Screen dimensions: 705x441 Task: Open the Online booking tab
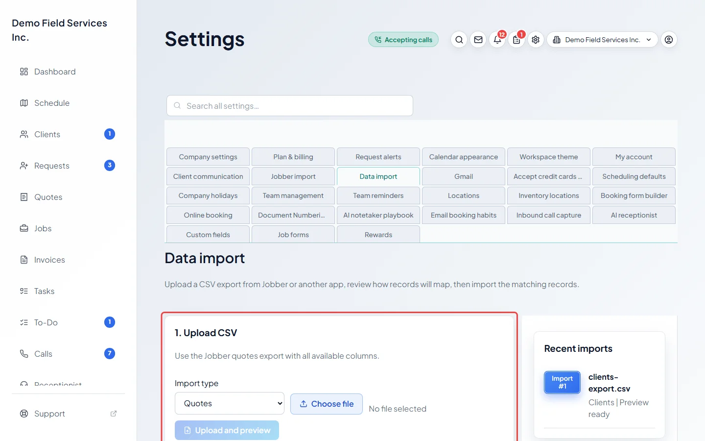pos(208,215)
